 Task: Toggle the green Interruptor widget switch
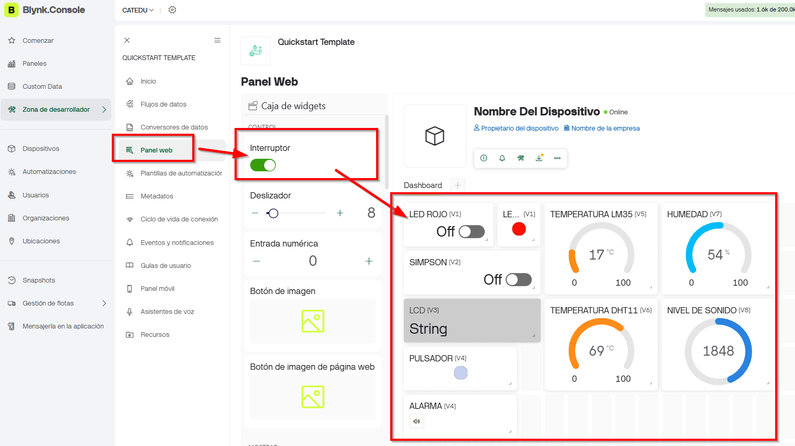pyautogui.click(x=263, y=165)
